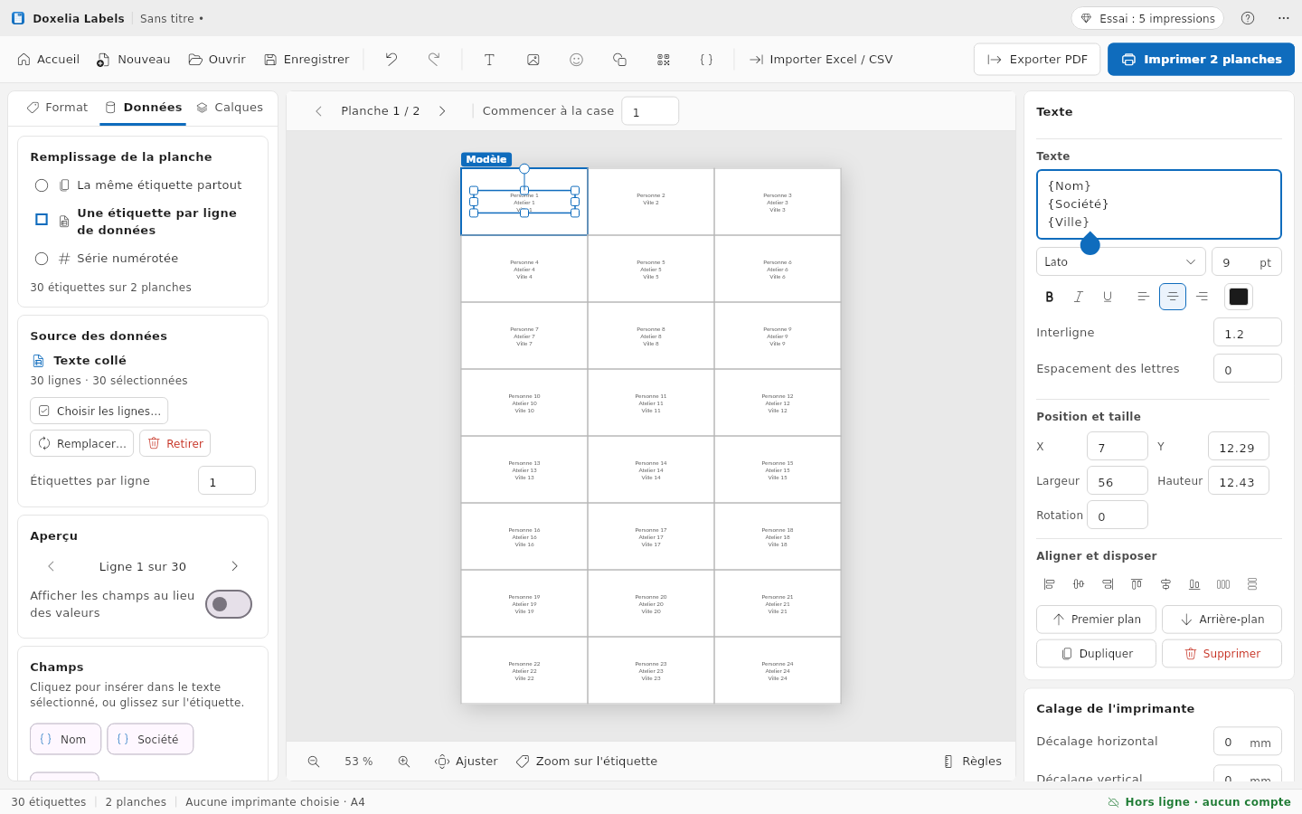Add a QR code element
This screenshot has width=1302, height=814.
point(664,60)
